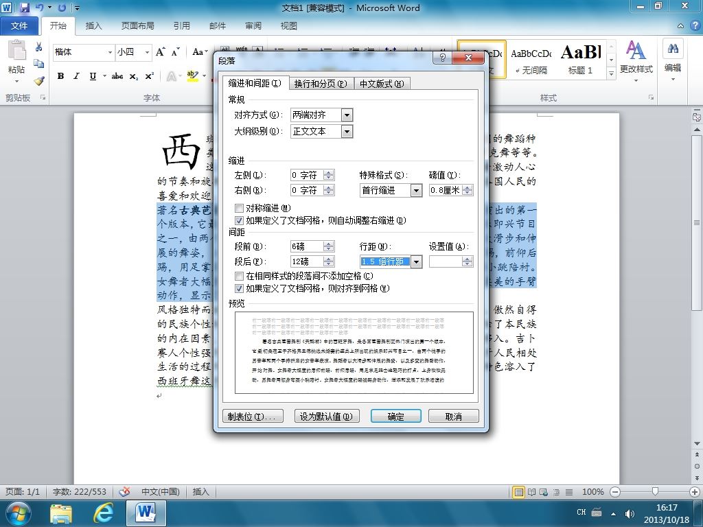The image size is (703, 527).
Task: Switch to Web Layout view icon
Action: [544, 492]
